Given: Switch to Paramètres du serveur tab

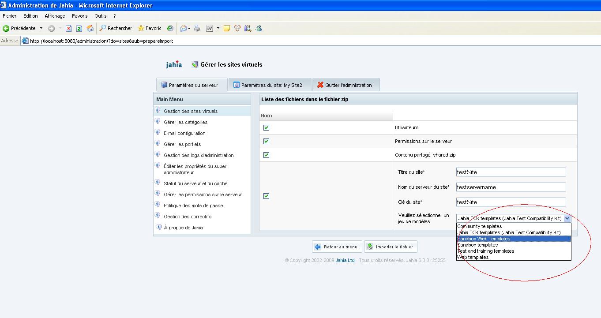Looking at the screenshot, I should point(192,85).
